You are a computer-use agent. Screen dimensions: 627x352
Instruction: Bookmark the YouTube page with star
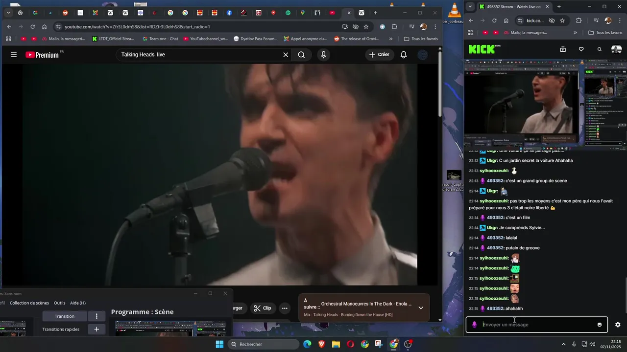[x=366, y=27]
